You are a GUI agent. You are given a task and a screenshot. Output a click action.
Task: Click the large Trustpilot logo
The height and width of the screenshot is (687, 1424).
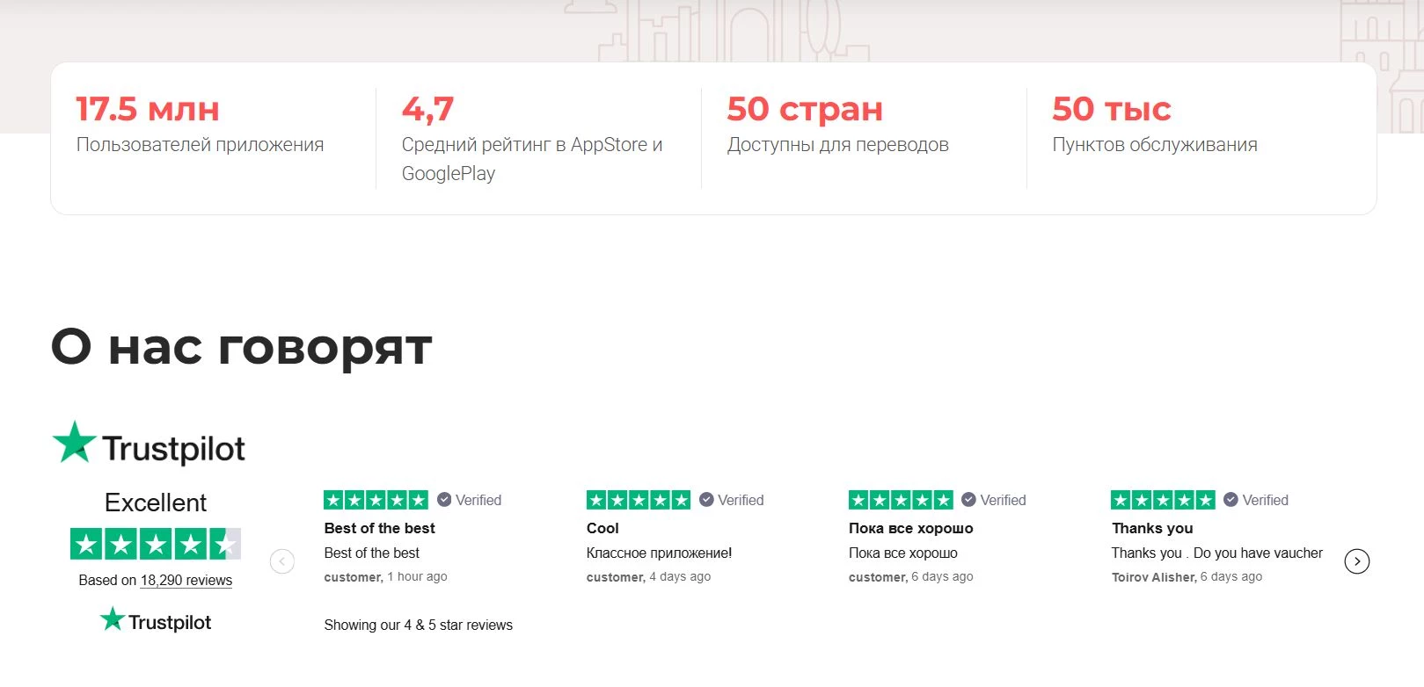(x=149, y=445)
